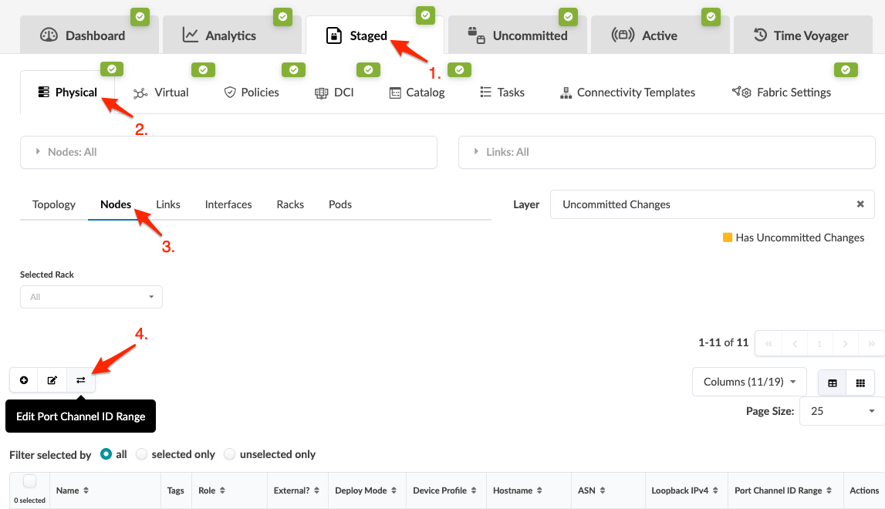This screenshot has height=509, width=885.
Task: Sort table by Name column
Action: point(73,490)
